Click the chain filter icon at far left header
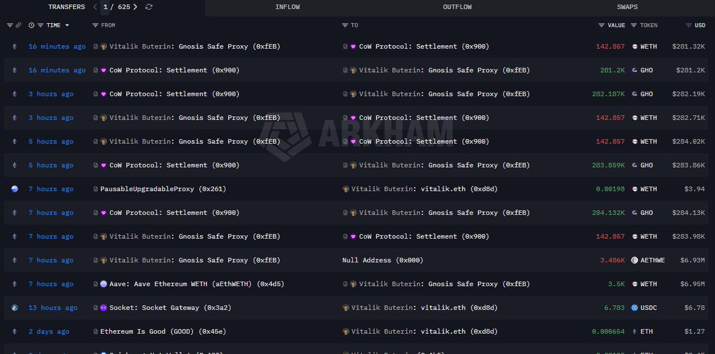 pyautogui.click(x=10, y=26)
